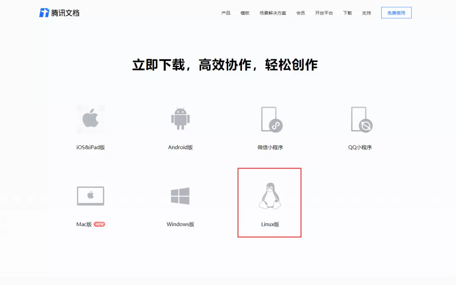Viewport: 456px width, 285px height.
Task: Choose the Mac laptop download icon
Action: pos(90,196)
